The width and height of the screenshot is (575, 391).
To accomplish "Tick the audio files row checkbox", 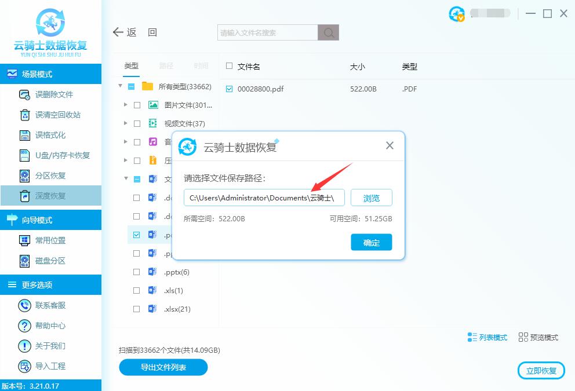I will click(137, 142).
